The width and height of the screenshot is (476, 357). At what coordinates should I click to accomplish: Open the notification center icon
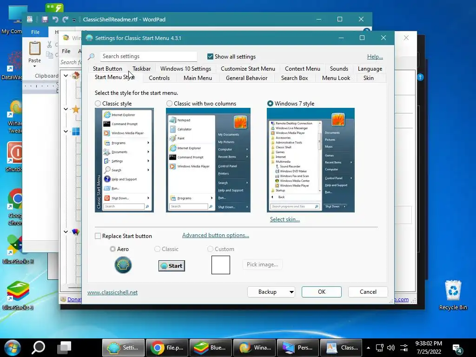pos(457,348)
